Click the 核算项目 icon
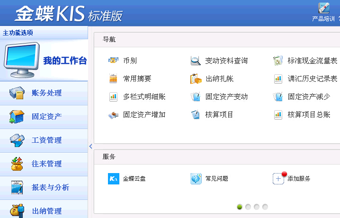The image size is (340, 218). pos(196,114)
